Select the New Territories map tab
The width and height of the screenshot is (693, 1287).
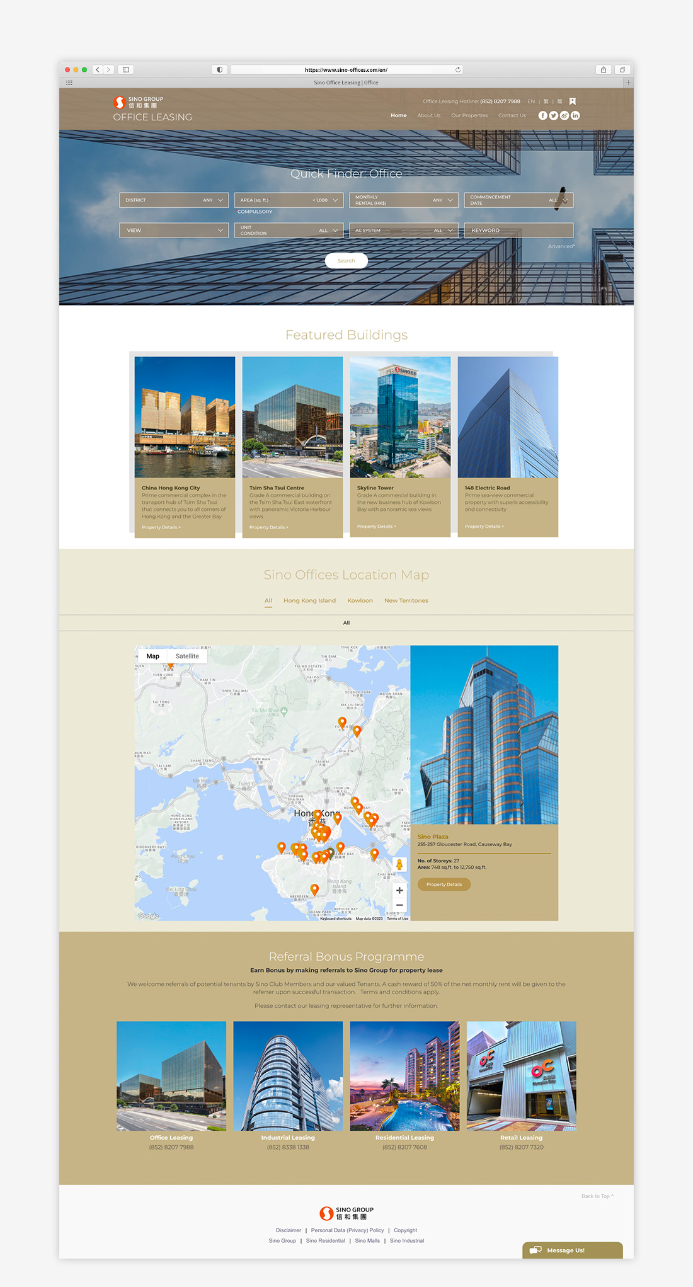tap(406, 600)
